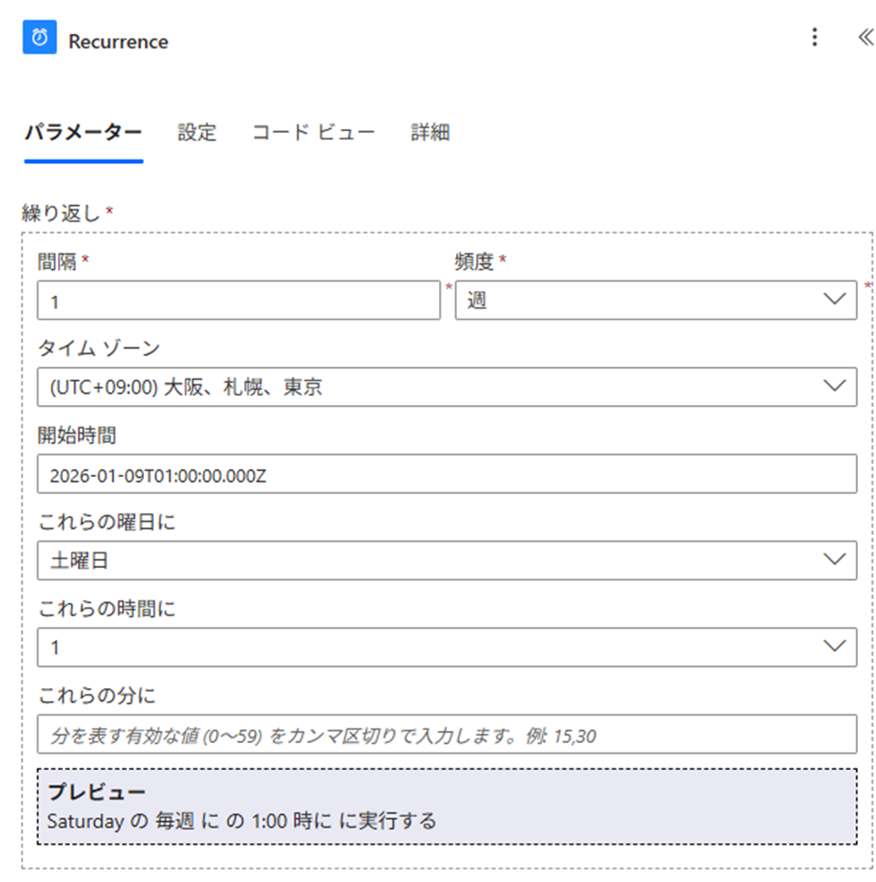The width and height of the screenshot is (876, 882).
Task: Open the コード ビュー tab
Action: (313, 133)
